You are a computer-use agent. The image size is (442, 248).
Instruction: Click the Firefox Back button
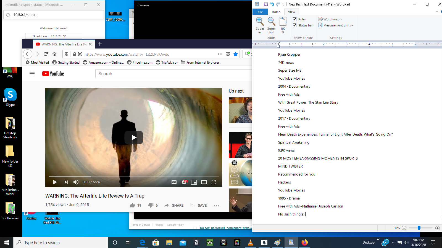pyautogui.click(x=27, y=54)
